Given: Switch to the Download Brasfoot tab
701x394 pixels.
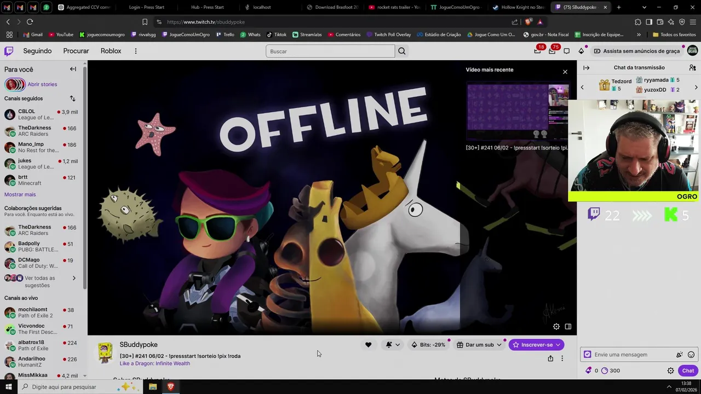Looking at the screenshot, I should tap(332, 7).
